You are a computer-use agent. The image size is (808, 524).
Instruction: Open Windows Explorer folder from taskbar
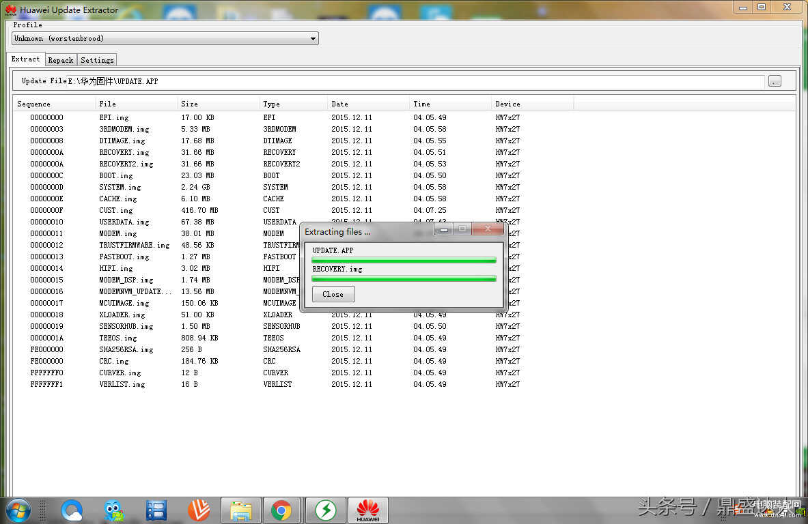tap(241, 510)
